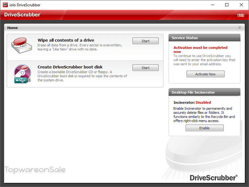Enable the Desktop File Incinerator
The height and width of the screenshot is (187, 249).
pos(205,128)
